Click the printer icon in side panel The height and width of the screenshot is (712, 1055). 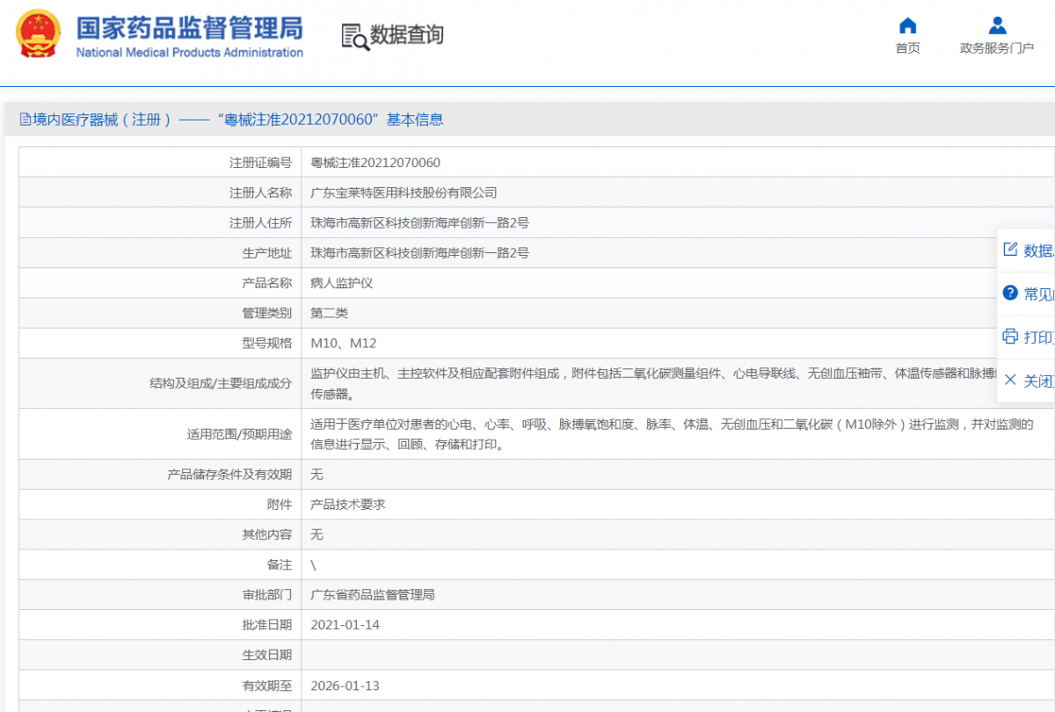tap(1010, 337)
